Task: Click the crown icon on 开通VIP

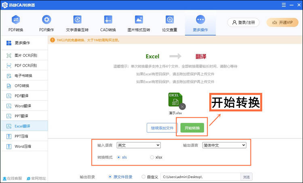Action: tap(275, 23)
